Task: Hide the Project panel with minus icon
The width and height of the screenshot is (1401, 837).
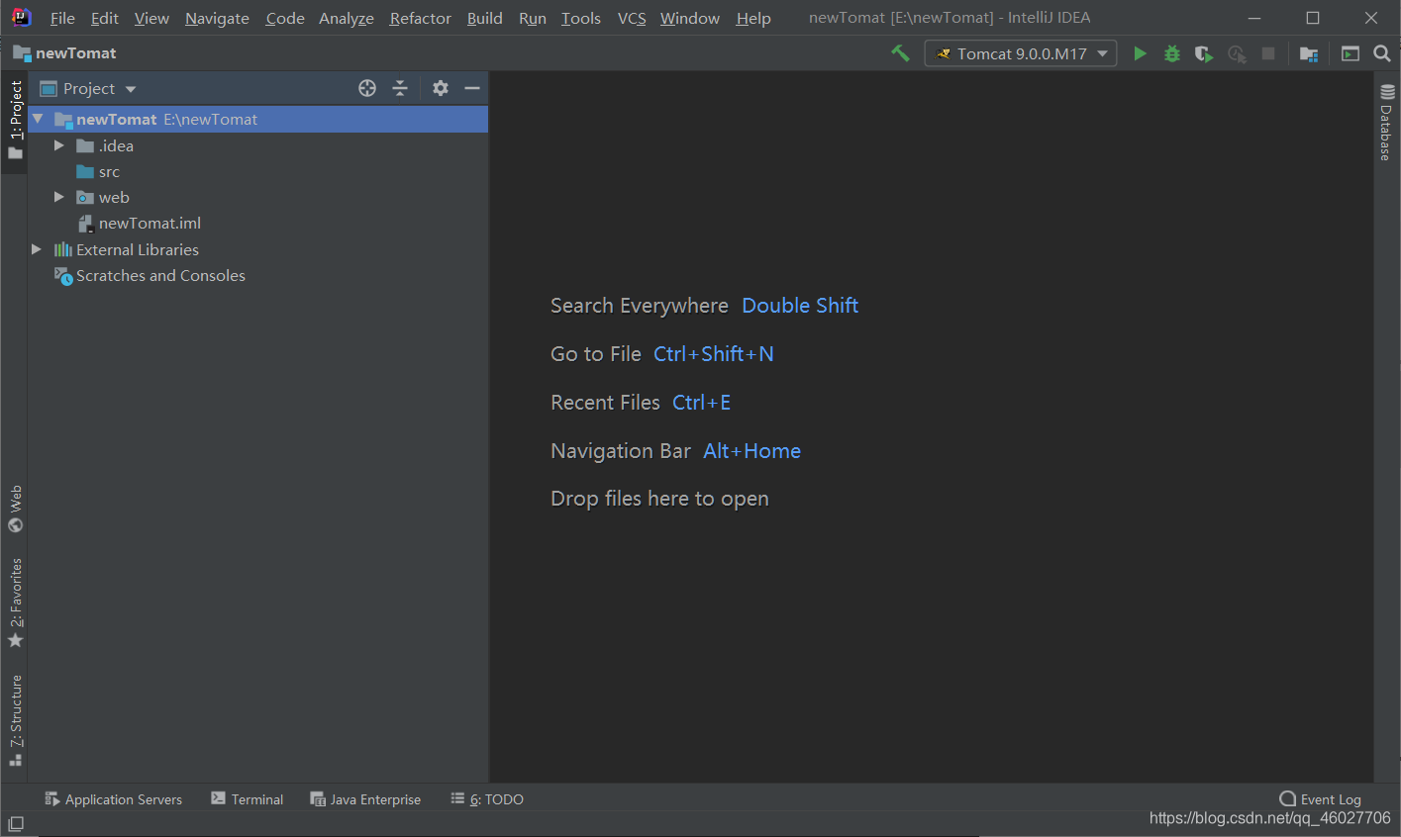Action: pyautogui.click(x=472, y=88)
